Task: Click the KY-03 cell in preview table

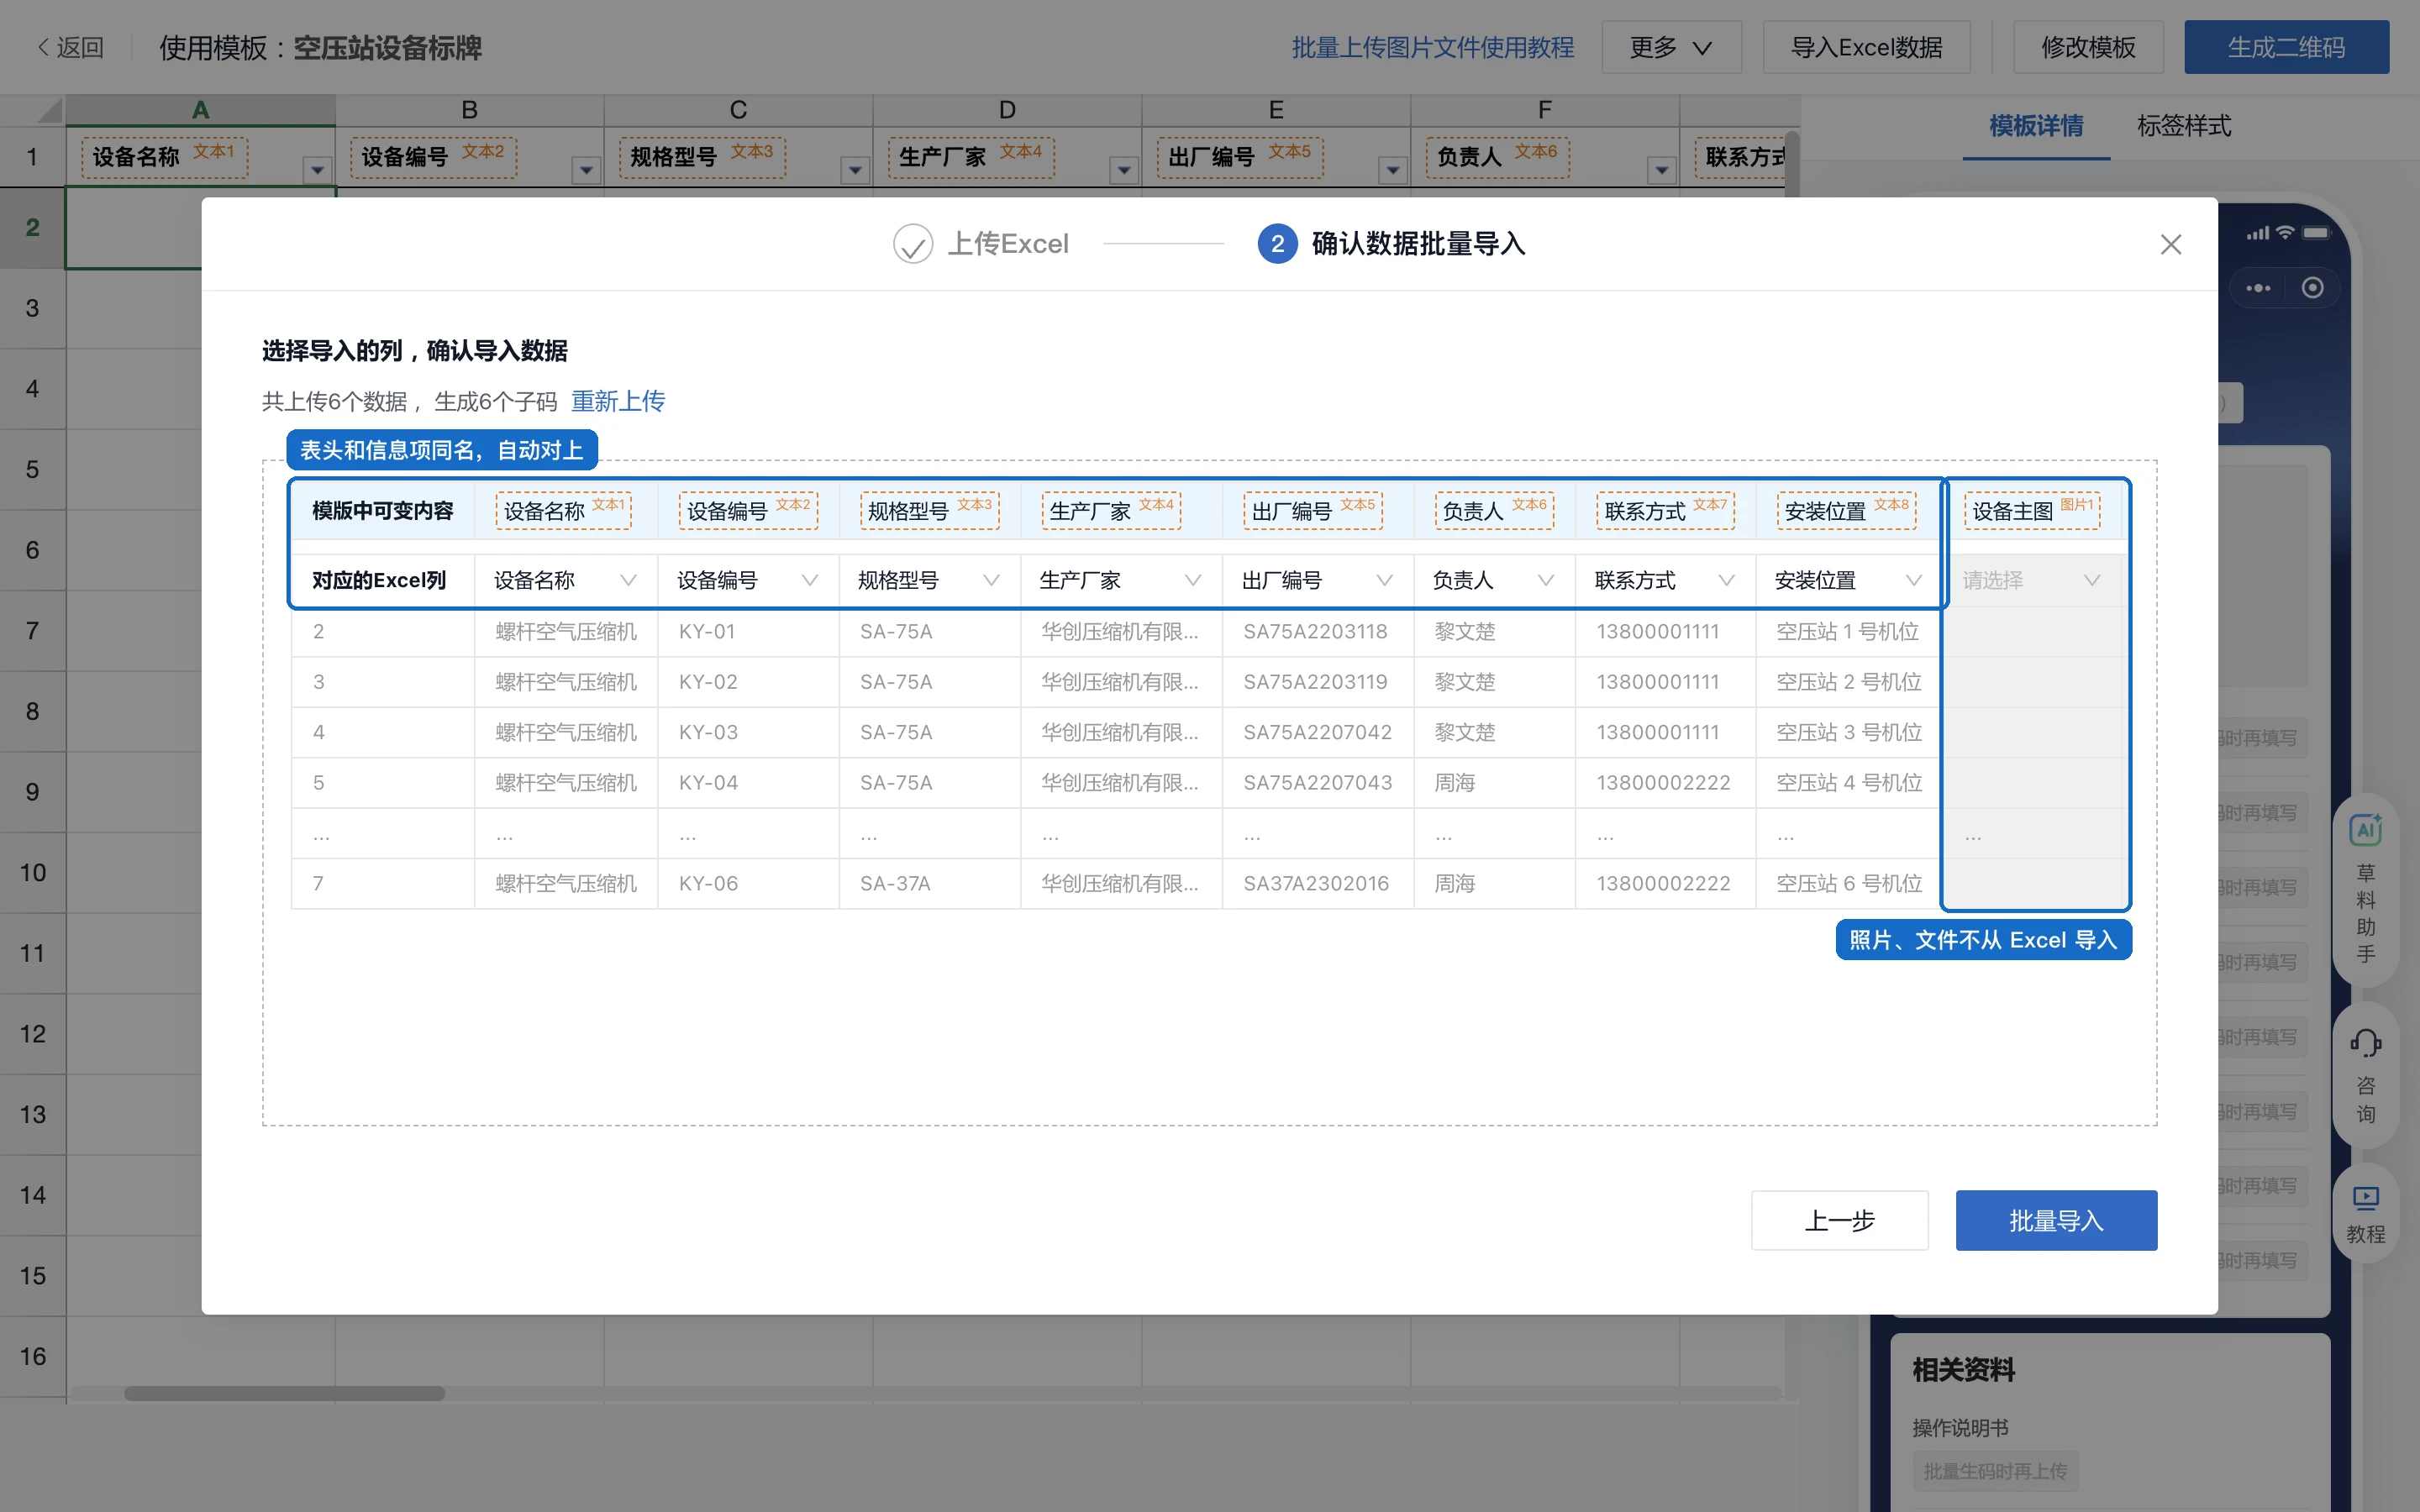Action: [748, 732]
